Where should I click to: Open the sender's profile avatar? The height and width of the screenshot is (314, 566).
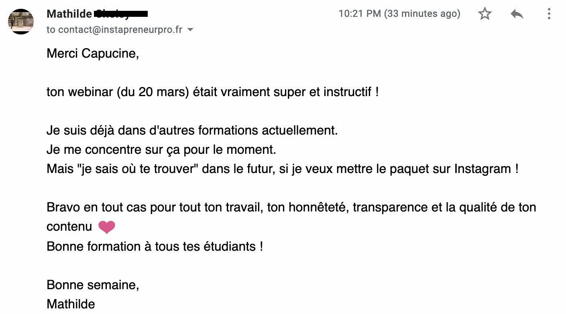[21, 21]
